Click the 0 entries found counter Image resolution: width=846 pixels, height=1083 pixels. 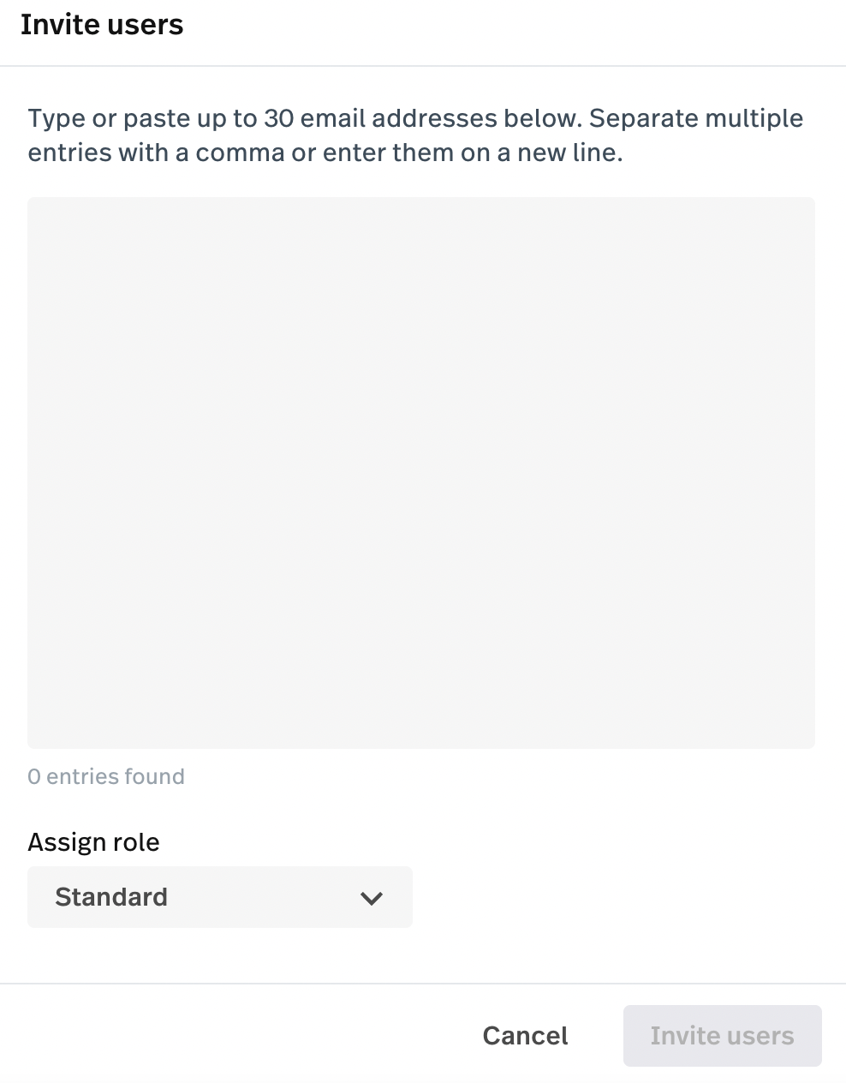(x=106, y=776)
